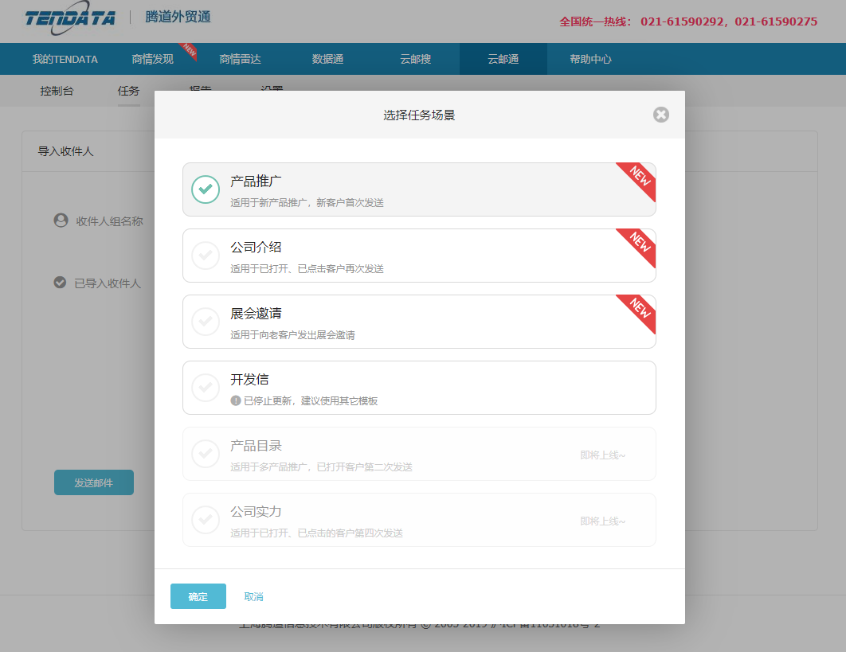
Task: Click the grayed 产品目录 card
Action: click(418, 454)
